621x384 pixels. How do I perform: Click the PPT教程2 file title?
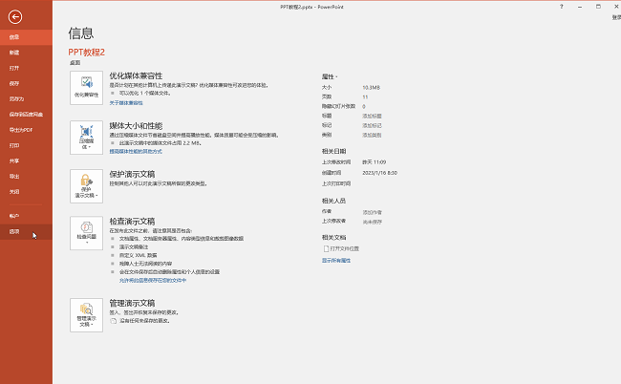click(86, 53)
